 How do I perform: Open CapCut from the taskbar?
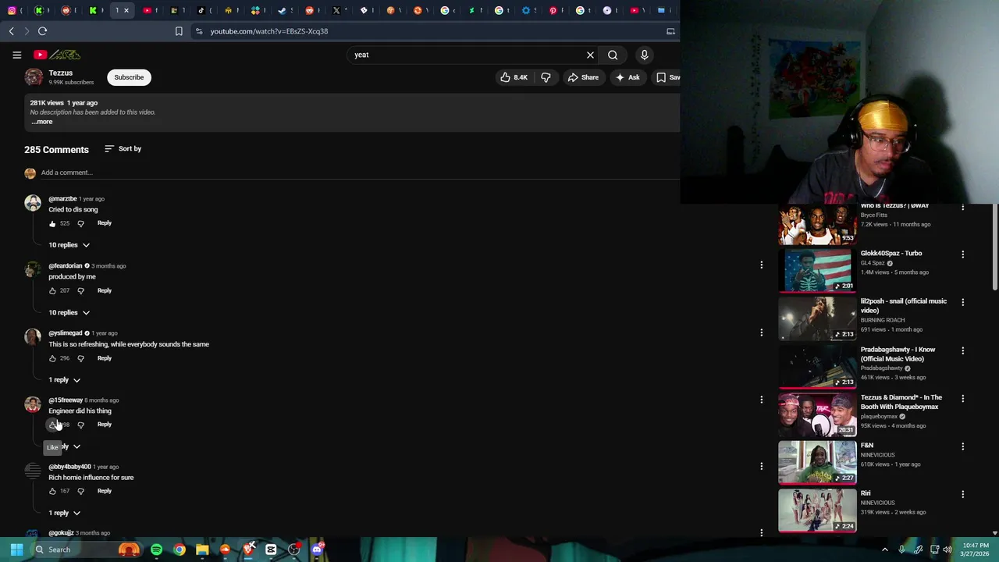pos(271,550)
